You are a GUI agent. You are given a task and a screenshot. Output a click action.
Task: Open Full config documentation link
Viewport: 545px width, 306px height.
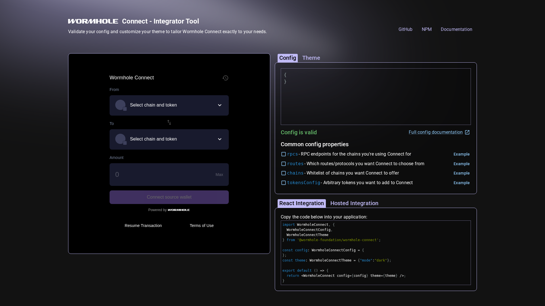pyautogui.click(x=436, y=132)
